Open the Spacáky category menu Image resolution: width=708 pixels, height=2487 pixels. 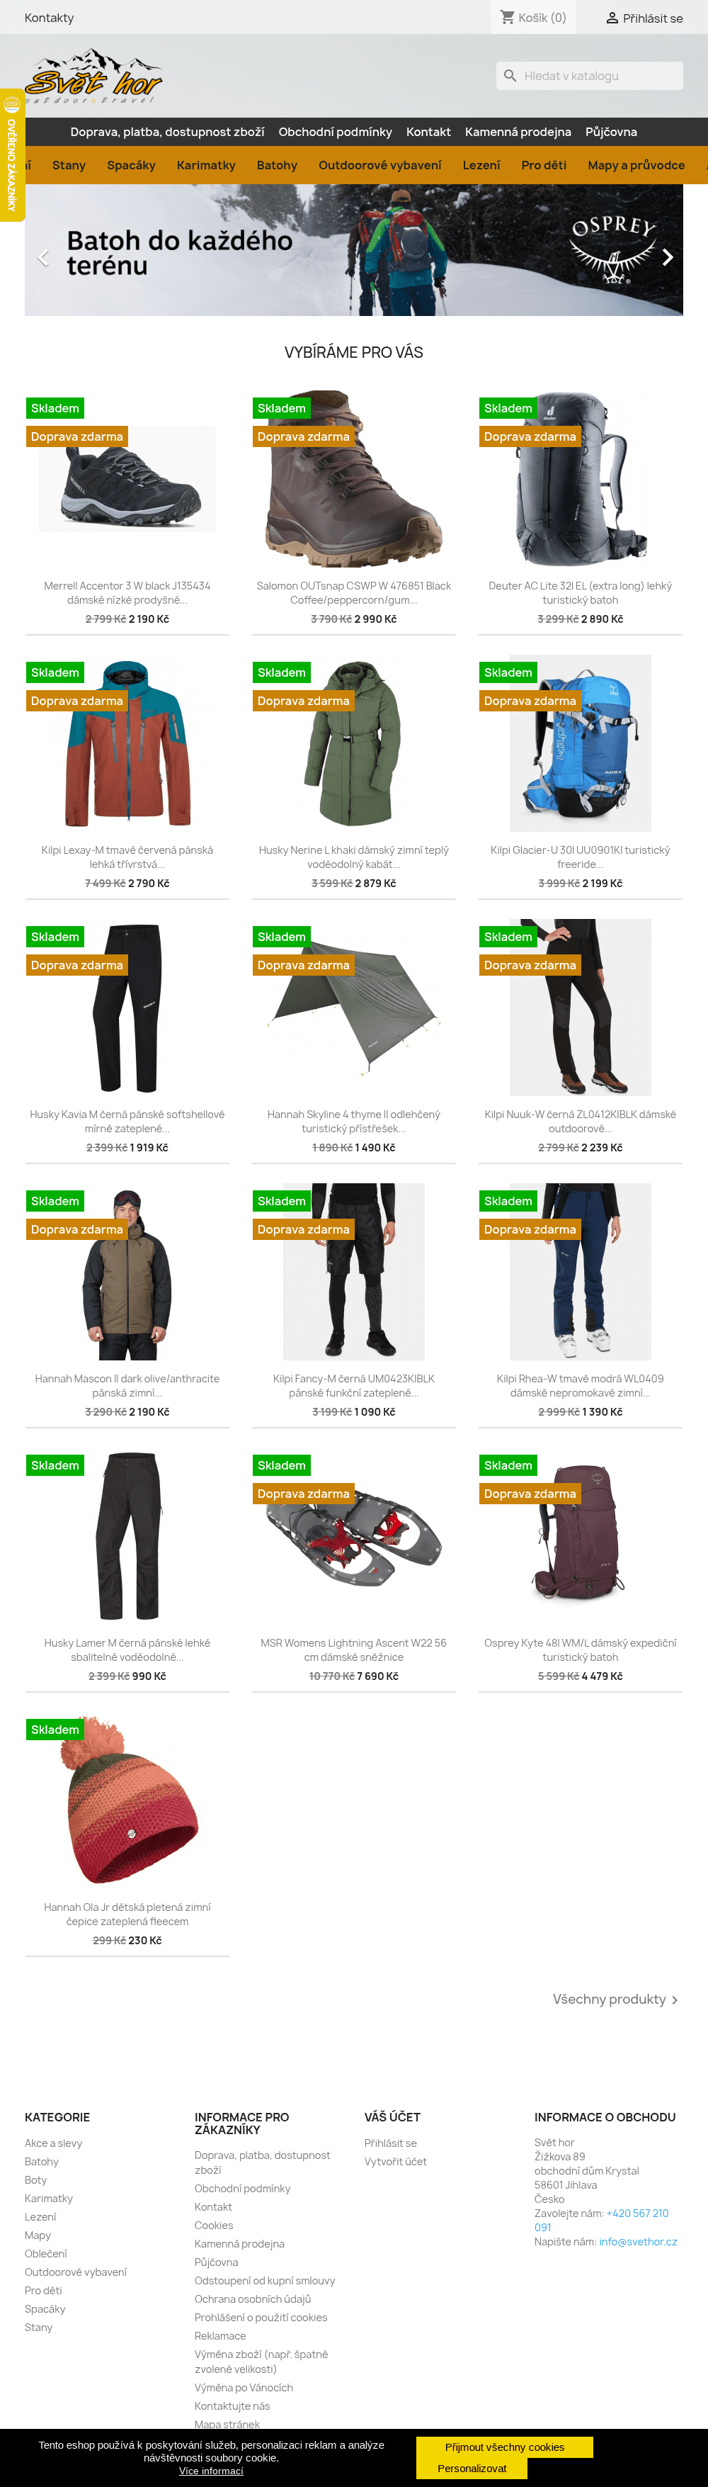coord(131,165)
